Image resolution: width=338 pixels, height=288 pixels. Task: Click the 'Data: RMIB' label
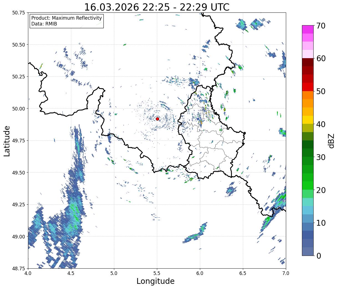click(44, 24)
